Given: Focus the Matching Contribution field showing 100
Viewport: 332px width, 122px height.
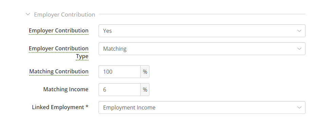Looking at the screenshot, I should pyautogui.click(x=120, y=72).
